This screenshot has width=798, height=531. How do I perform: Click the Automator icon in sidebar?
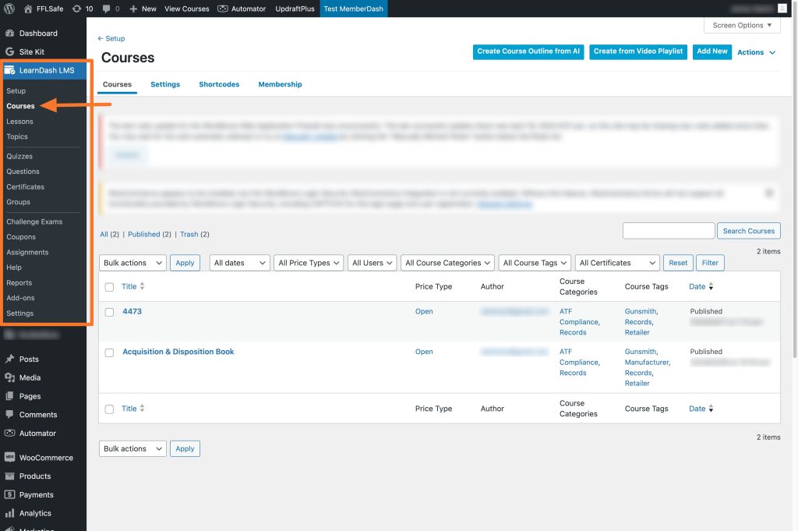[x=9, y=434]
